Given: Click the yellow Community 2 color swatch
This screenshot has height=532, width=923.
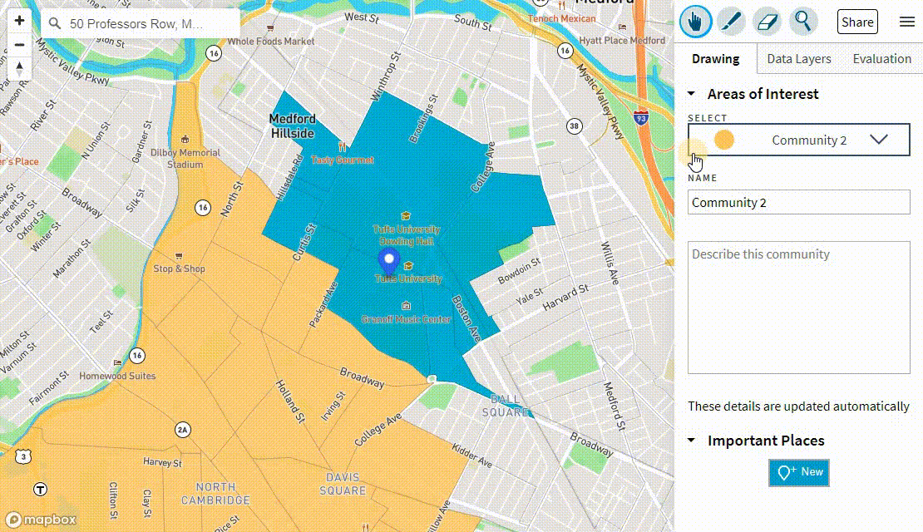Looking at the screenshot, I should click(x=724, y=140).
